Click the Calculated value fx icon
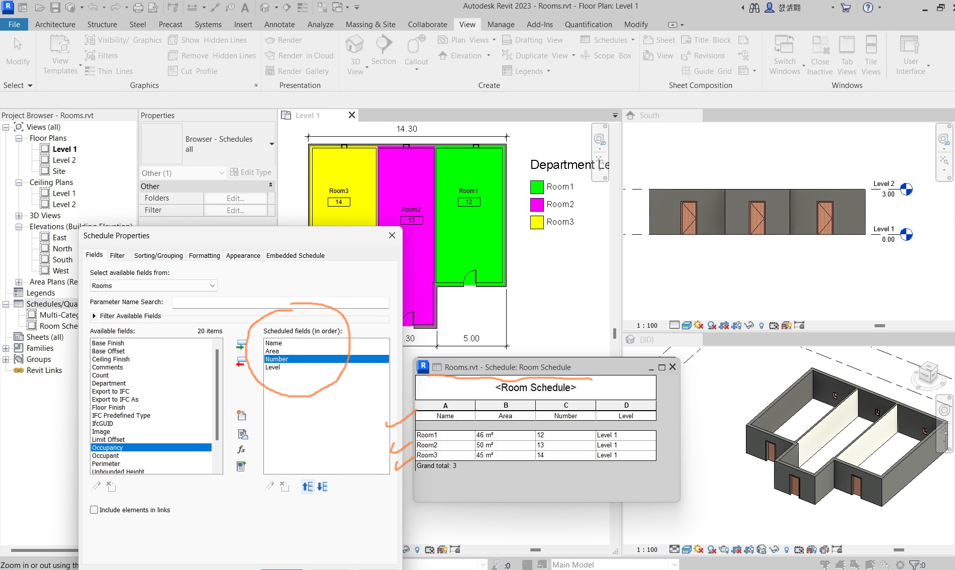Screen dimensions: 955x570 pos(242,449)
